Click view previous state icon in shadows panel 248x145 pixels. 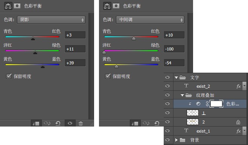pyautogui.click(x=47, y=123)
